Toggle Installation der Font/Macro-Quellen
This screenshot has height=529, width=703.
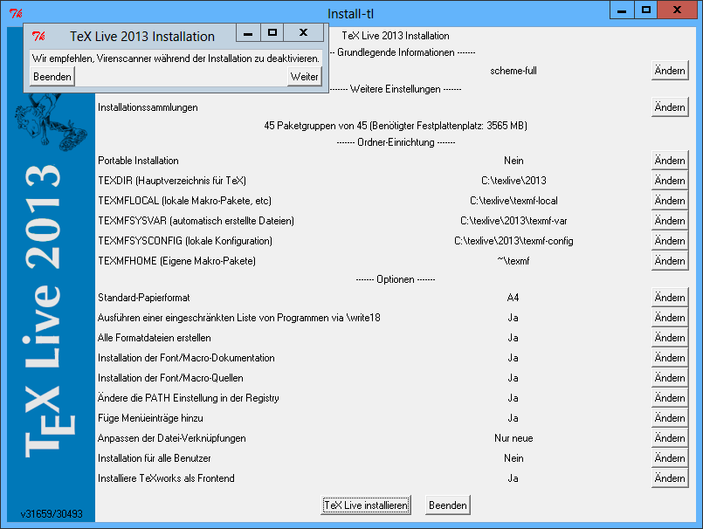(670, 378)
